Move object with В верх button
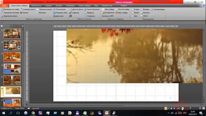Viewport: 206px width, 116px height. 136,9
